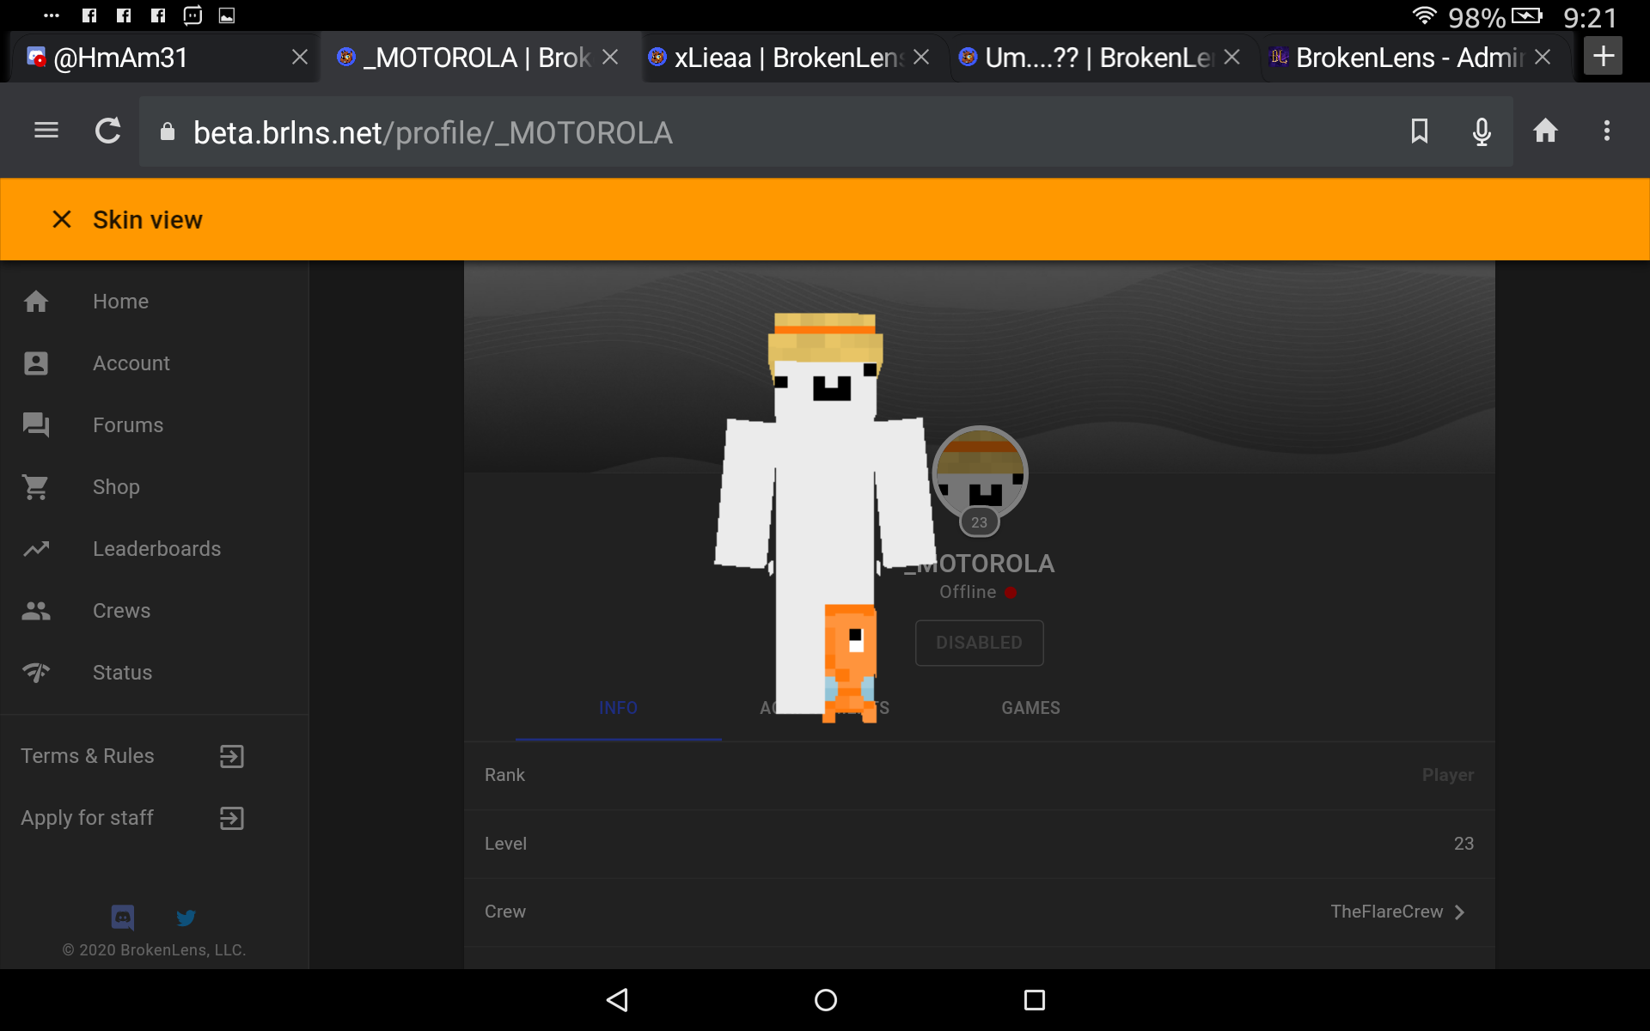1650x1031 pixels.
Task: Click the Forums chat bubbles icon
Action: 36,425
